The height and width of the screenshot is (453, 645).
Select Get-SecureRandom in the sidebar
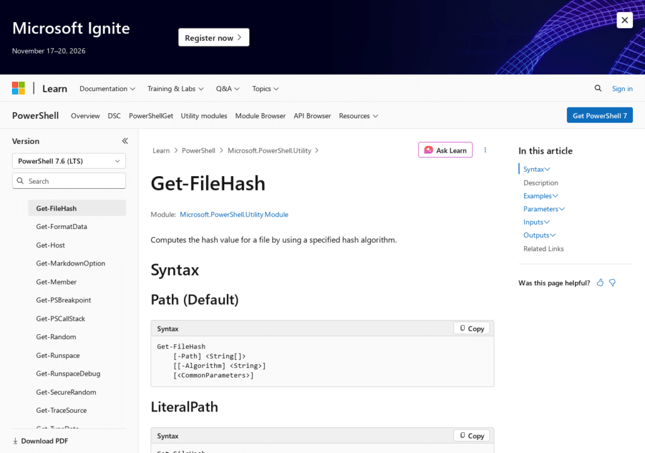click(66, 392)
